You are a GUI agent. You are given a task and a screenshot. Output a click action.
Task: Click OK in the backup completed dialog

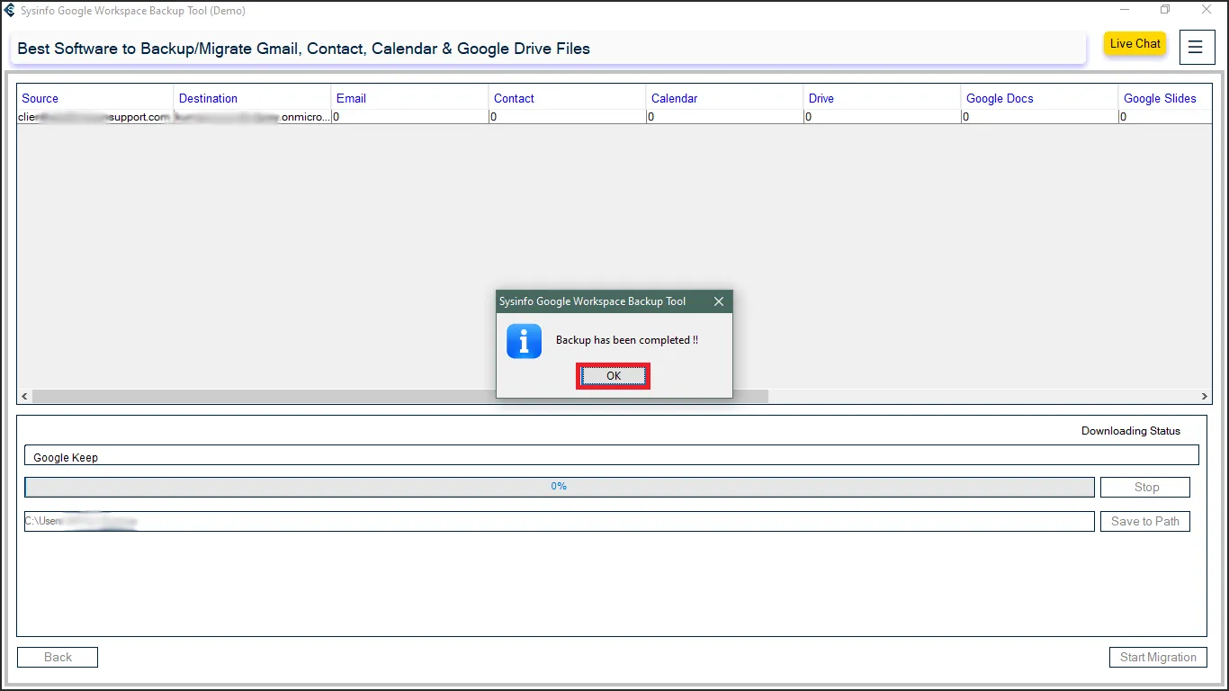tap(613, 376)
